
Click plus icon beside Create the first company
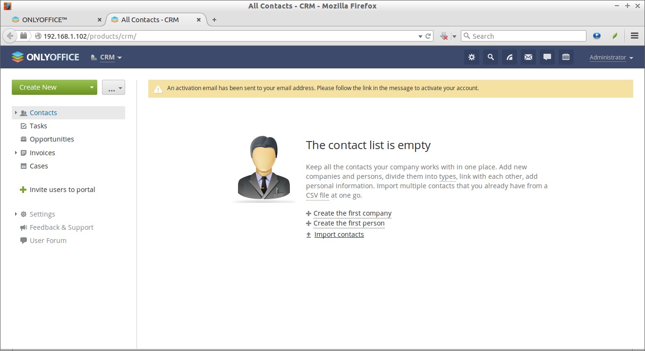(309, 213)
